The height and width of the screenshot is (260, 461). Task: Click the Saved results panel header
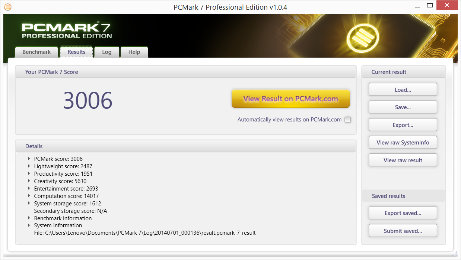tap(404, 196)
